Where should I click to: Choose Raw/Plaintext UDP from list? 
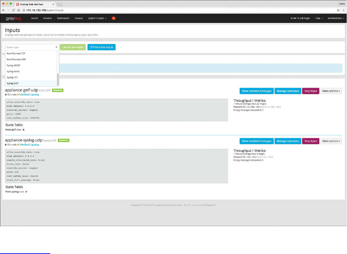click(x=31, y=59)
